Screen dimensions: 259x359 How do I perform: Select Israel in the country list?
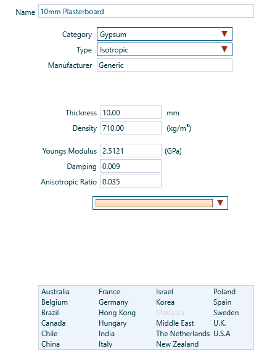point(165,292)
